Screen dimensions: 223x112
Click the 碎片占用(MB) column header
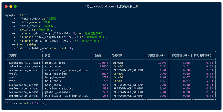[x=203, y=56]
